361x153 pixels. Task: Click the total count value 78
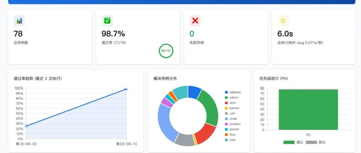click(x=18, y=34)
